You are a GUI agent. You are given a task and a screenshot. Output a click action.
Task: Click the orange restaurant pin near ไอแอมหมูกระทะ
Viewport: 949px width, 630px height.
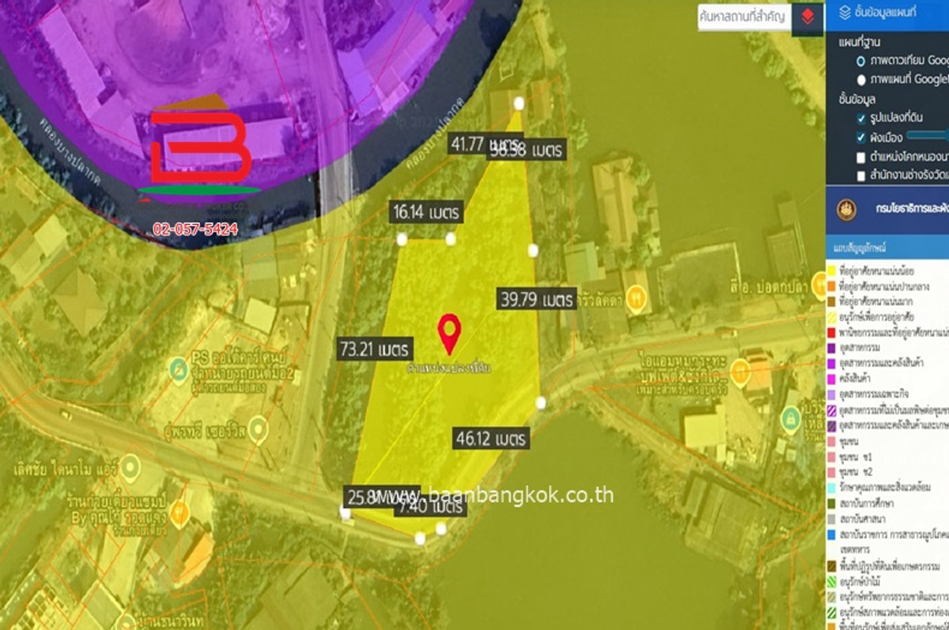(x=740, y=371)
